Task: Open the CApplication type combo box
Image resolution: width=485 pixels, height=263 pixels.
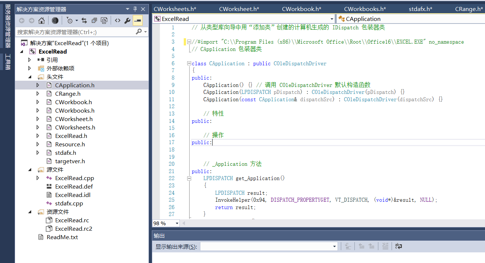Action: click(410, 19)
